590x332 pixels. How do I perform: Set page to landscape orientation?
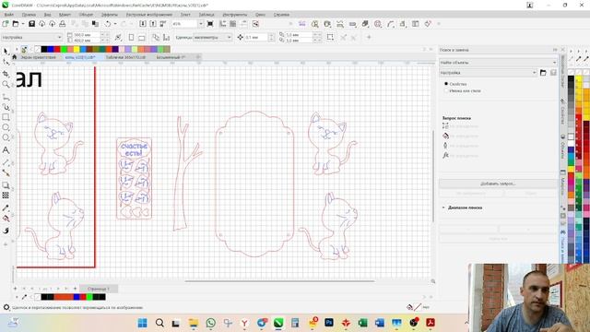pos(141,37)
